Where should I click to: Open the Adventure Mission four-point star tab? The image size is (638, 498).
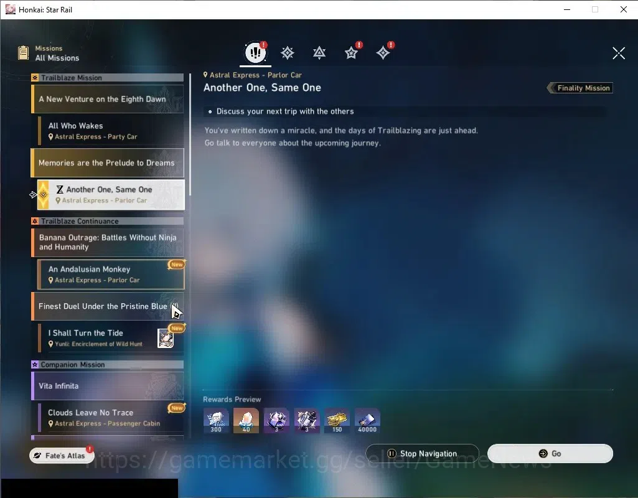383,53
